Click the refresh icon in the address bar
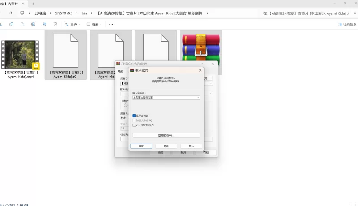 tap(10, 13)
